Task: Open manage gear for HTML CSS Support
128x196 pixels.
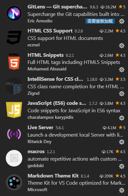Action: tap(122, 45)
